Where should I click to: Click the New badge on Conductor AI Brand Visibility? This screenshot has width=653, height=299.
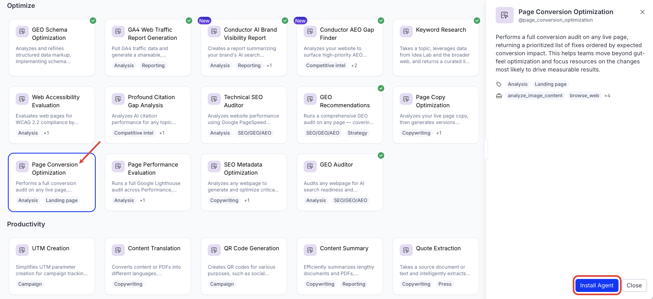204,21
